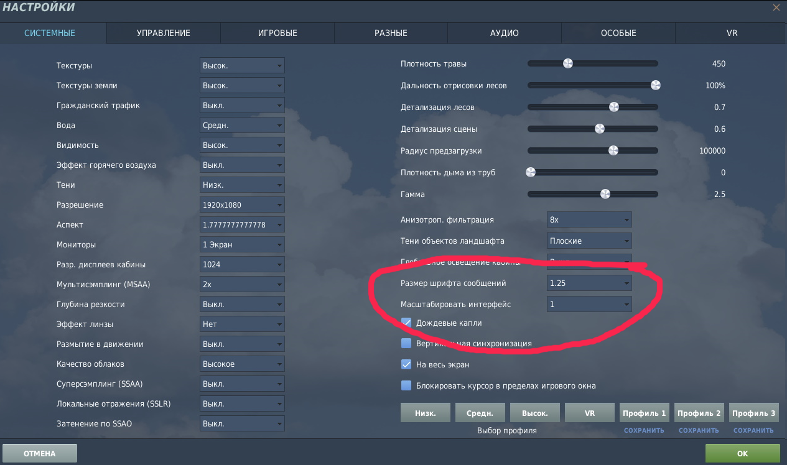Screen dimensions: 787x465
Task: Switch to the УПРАВЛЕНИЕ tab
Action: [x=164, y=33]
